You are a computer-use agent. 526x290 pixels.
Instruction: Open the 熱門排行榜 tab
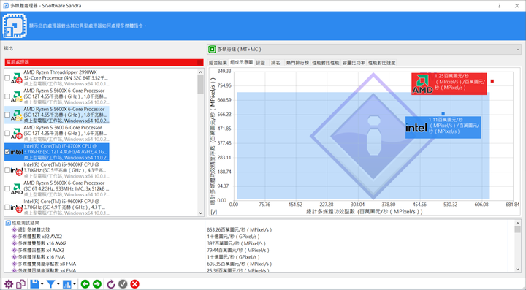tap(297, 63)
